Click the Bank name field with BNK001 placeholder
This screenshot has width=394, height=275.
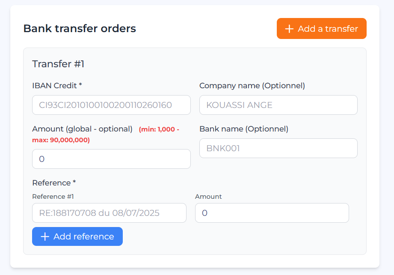tap(278, 148)
